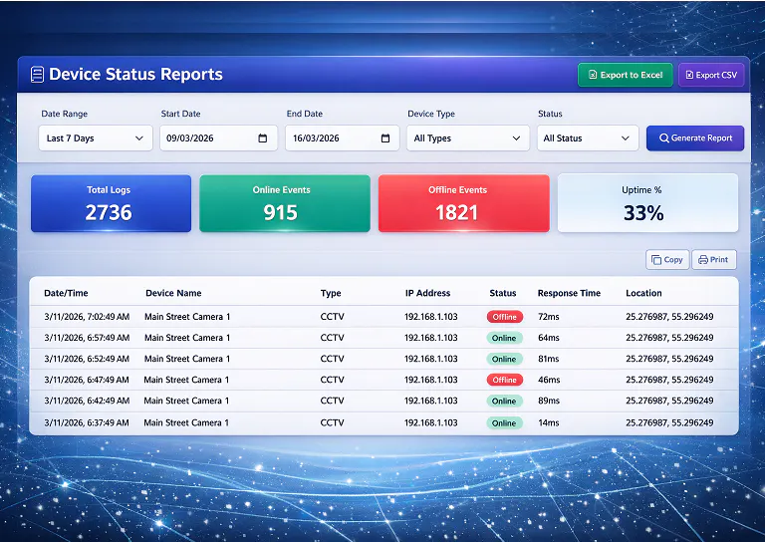This screenshot has height=542, width=765.
Task: Open the Last 7 Days dropdown
Action: 96,138
